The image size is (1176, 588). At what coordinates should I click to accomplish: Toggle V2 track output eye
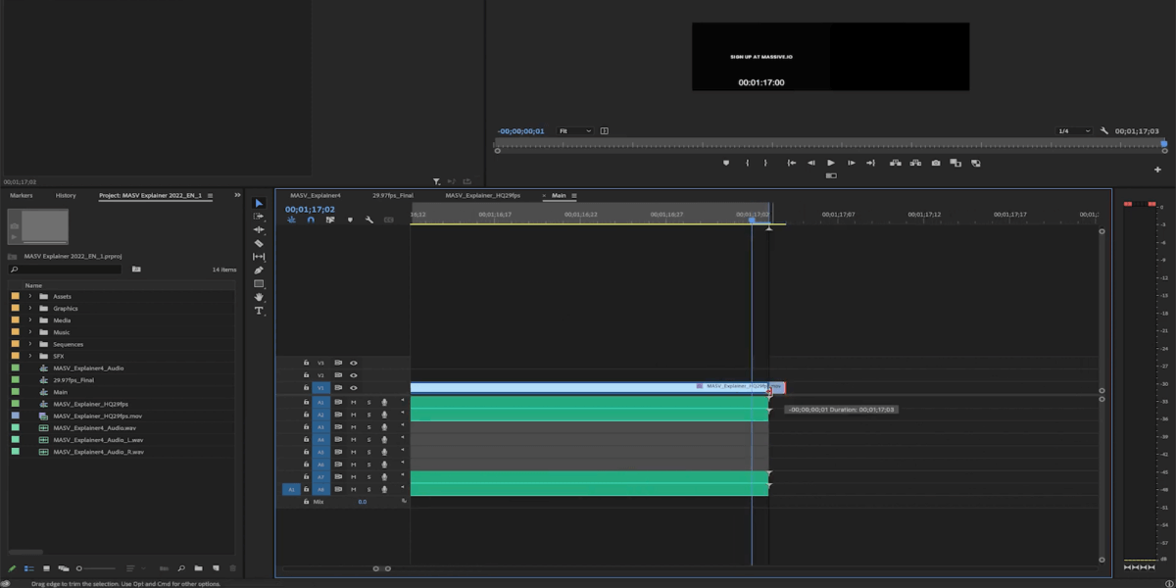(354, 375)
